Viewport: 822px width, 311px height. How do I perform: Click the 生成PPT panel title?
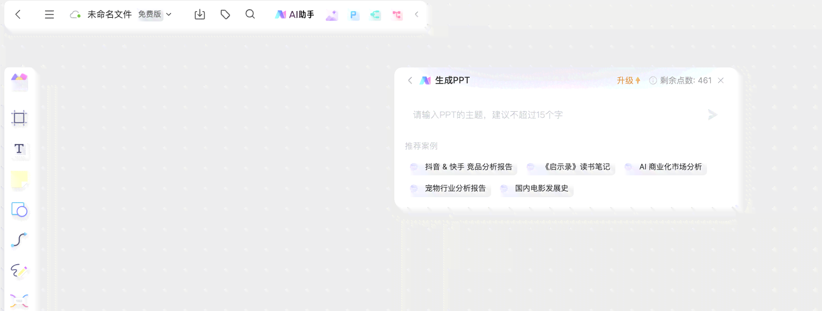coord(452,81)
